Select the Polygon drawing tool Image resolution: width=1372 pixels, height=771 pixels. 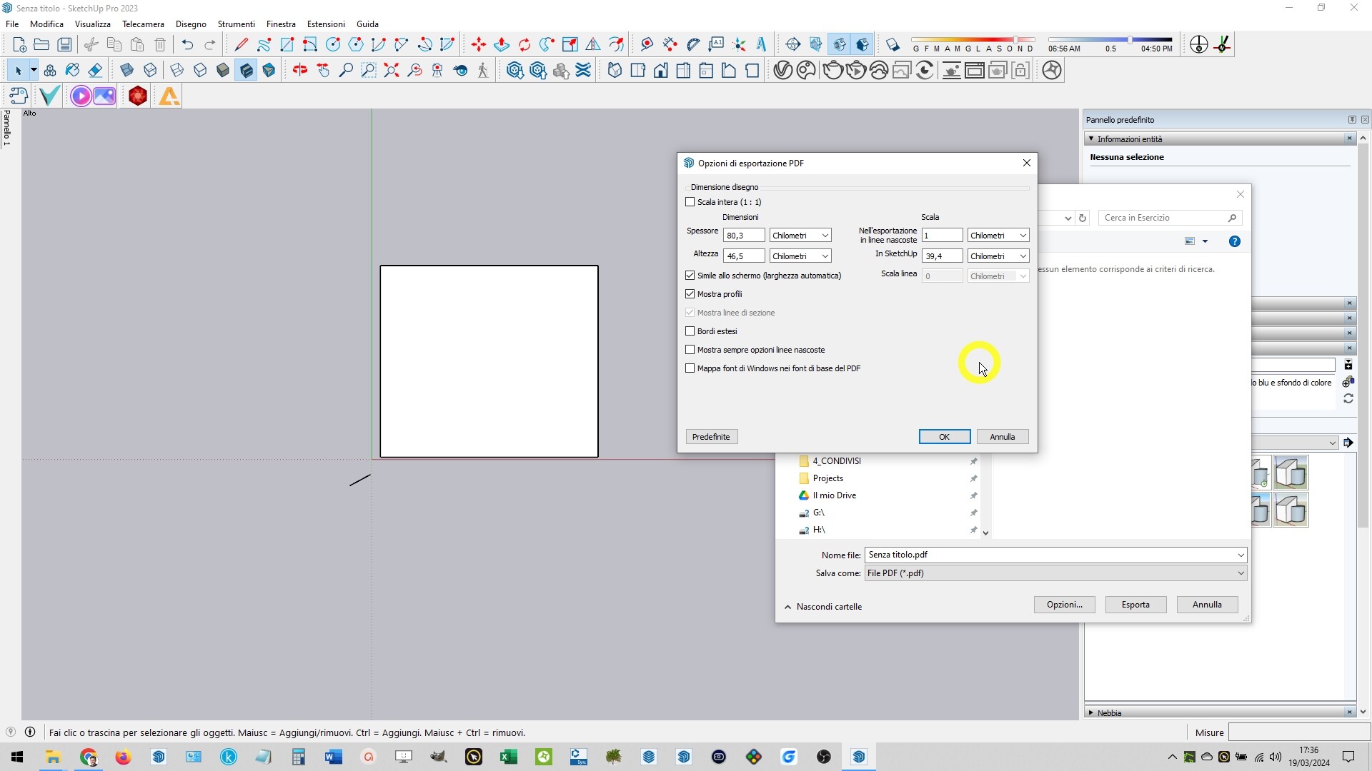(x=355, y=45)
